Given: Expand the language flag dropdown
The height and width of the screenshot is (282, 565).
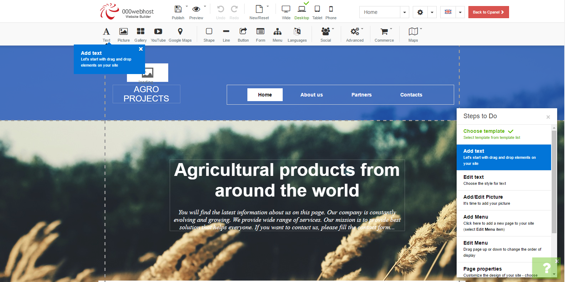Looking at the screenshot, I should (460, 12).
